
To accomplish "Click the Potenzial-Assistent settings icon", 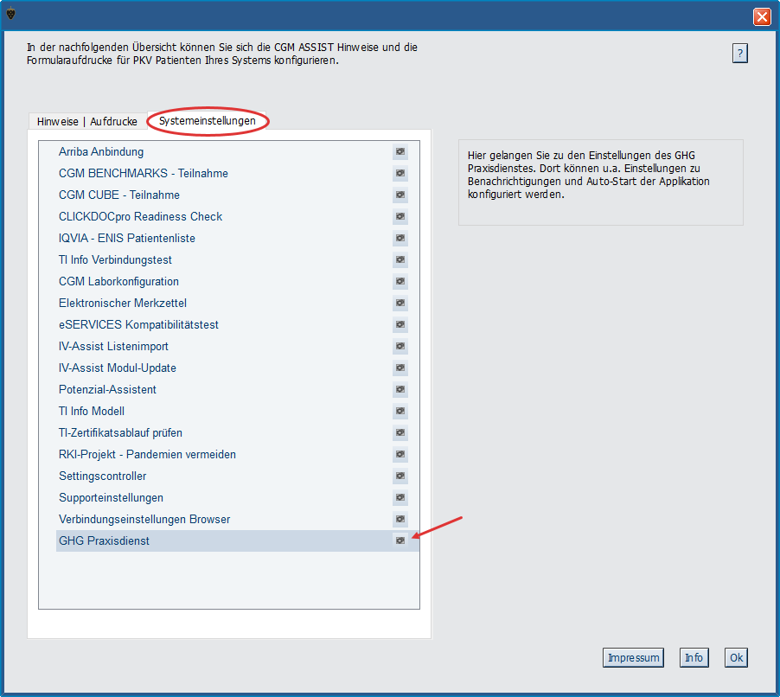I will tap(400, 389).
